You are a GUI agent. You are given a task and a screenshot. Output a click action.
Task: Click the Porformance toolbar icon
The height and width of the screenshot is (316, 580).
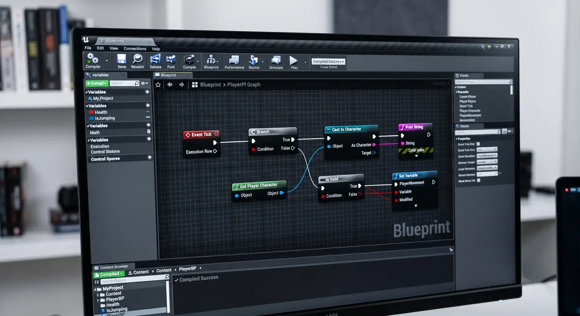click(234, 60)
